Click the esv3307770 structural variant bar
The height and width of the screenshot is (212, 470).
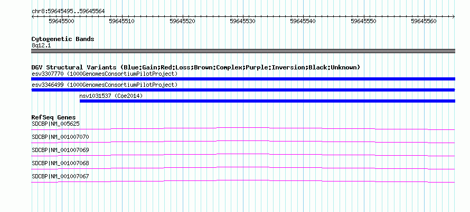click(243, 79)
